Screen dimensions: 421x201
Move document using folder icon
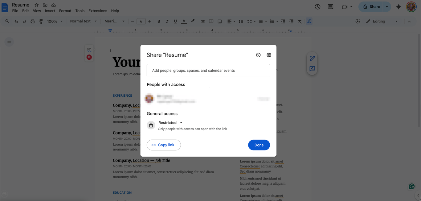point(45,5)
